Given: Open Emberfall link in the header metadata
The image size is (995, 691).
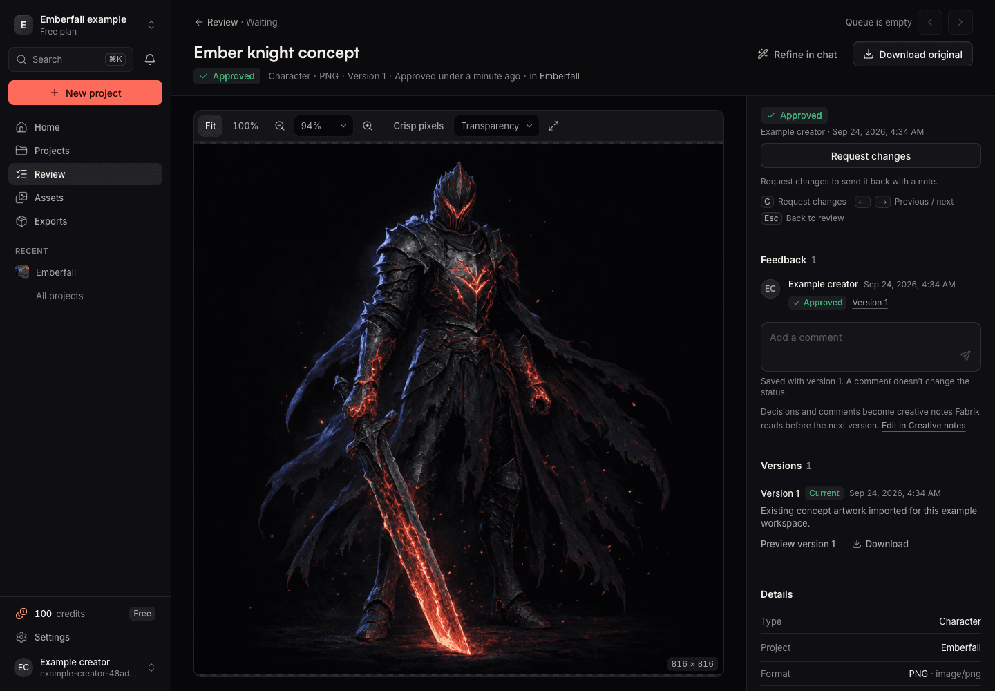Looking at the screenshot, I should click(559, 76).
